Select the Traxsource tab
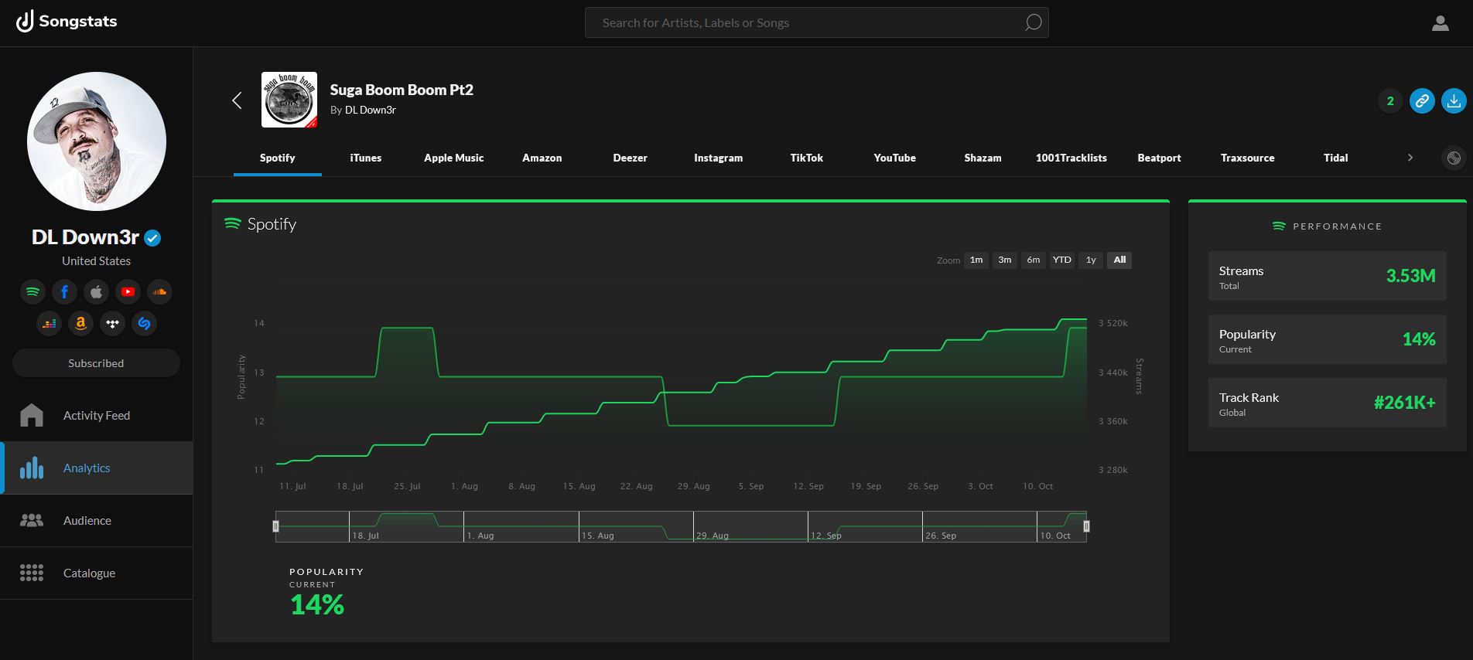The image size is (1473, 660). [x=1248, y=158]
